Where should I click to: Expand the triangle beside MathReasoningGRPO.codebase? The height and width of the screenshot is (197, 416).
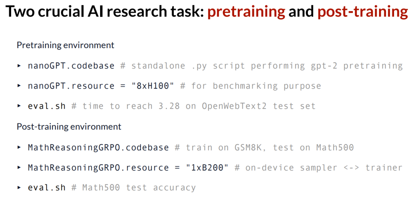click(x=19, y=148)
